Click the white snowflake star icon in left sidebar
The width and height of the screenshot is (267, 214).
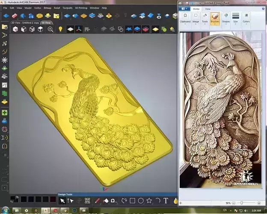coord(5,60)
